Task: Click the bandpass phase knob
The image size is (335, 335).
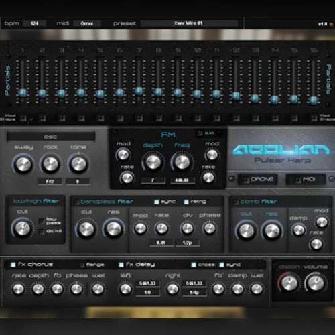Action: [x=210, y=228]
